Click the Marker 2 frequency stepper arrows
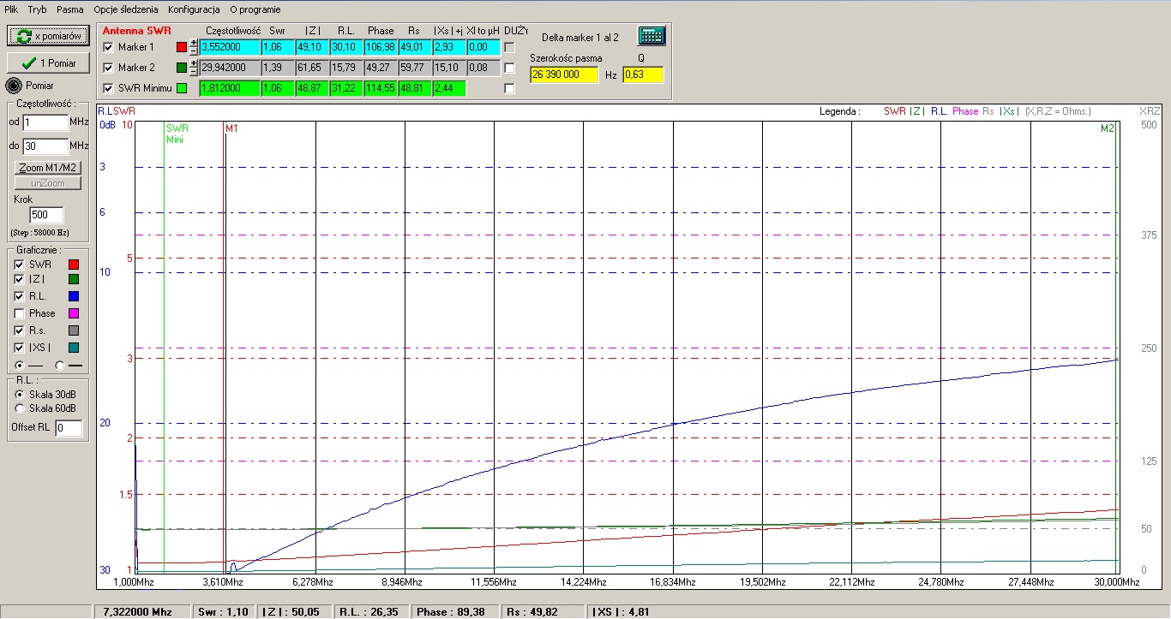Screen dimensions: 1171x619 [194, 68]
